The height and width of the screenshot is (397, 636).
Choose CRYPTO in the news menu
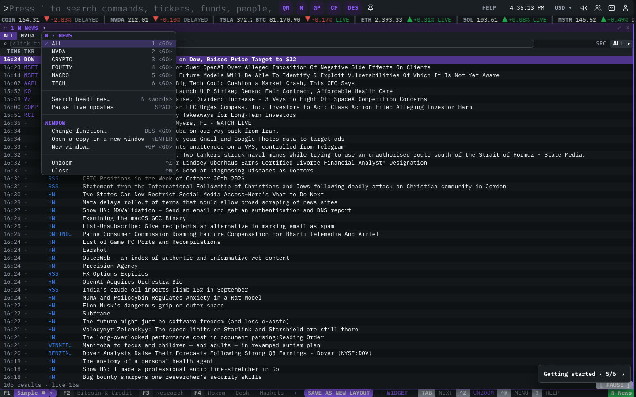(x=109, y=60)
